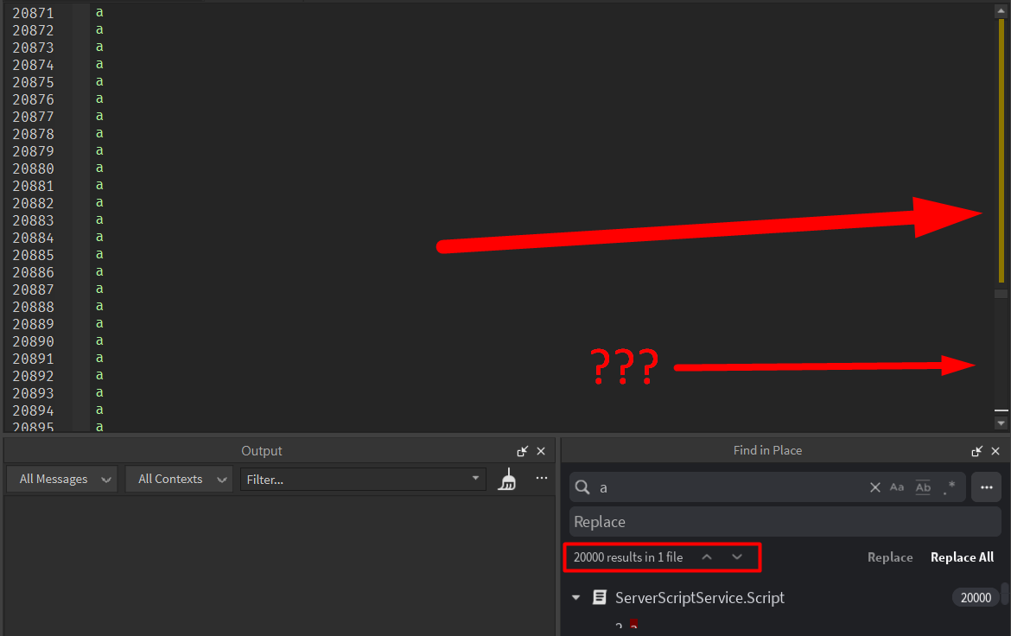Image resolution: width=1011 pixels, height=636 pixels.
Task: Clear output with the broom icon
Action: [x=506, y=480]
